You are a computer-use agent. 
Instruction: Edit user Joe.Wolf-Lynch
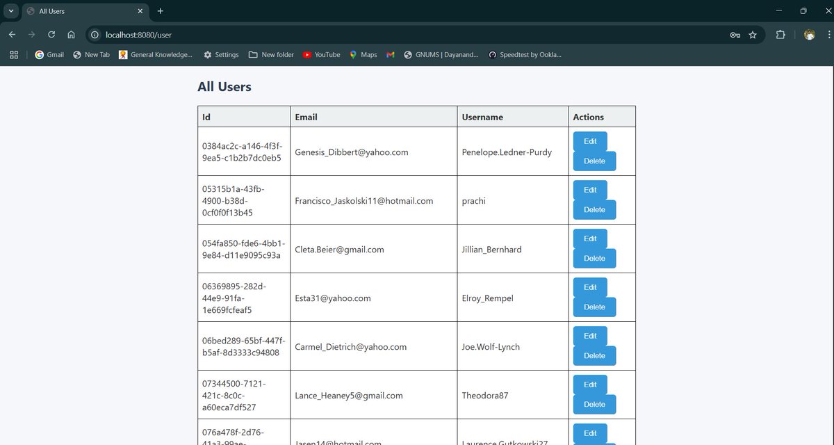[x=590, y=336]
